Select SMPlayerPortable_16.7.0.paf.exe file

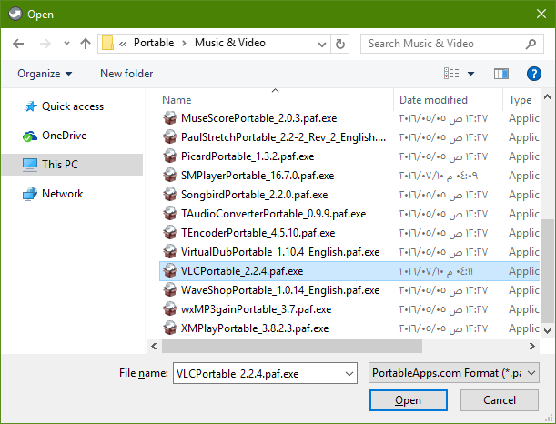(258, 176)
